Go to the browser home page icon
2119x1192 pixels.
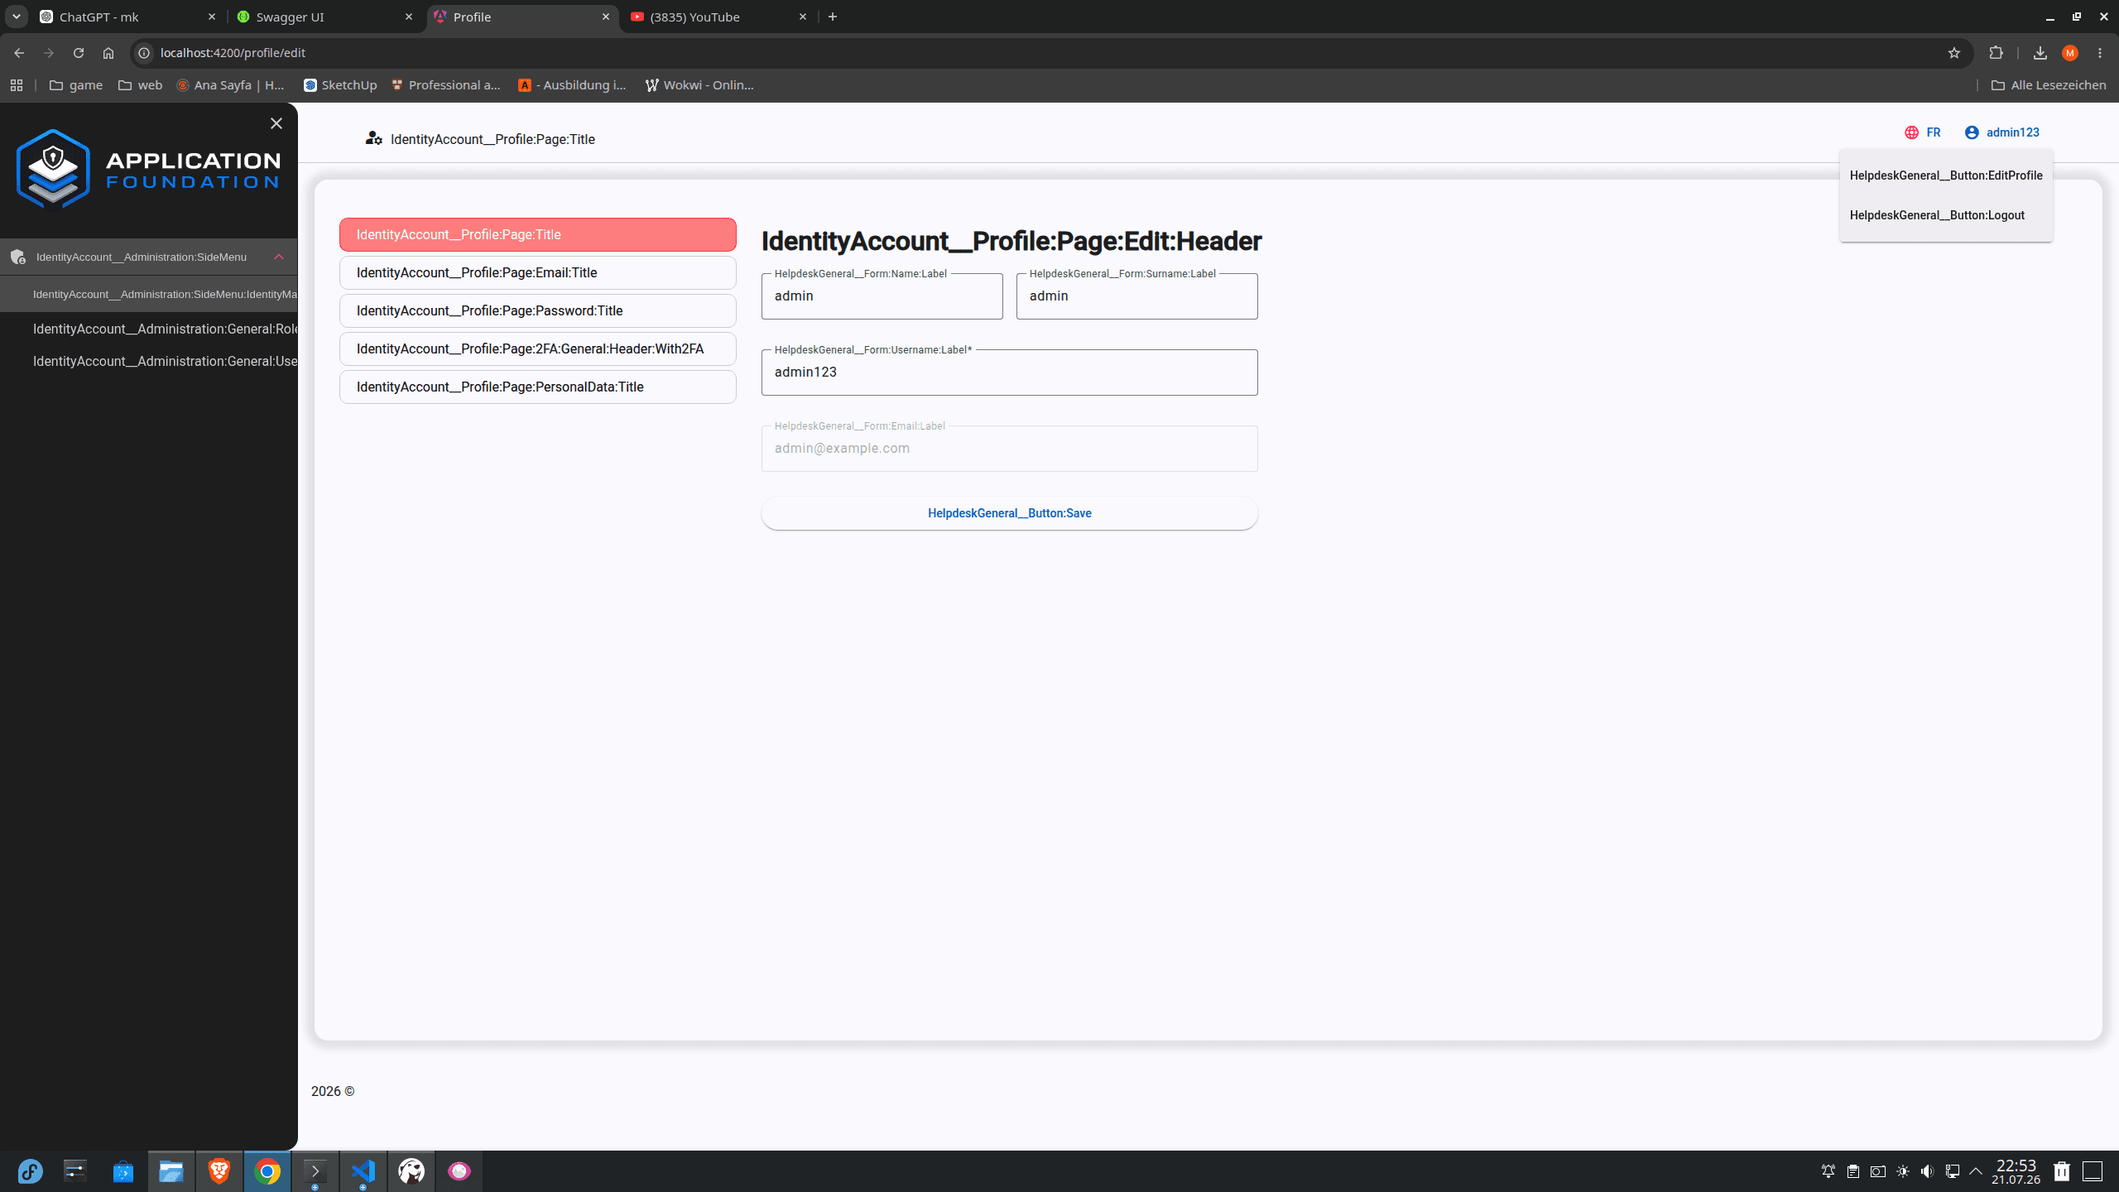[x=108, y=53]
